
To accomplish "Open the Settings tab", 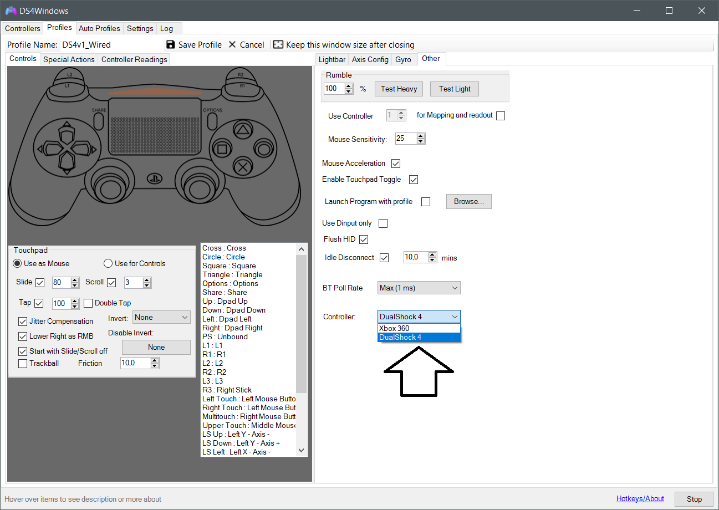I will click(140, 28).
